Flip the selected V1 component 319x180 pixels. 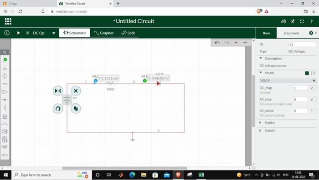[58, 91]
